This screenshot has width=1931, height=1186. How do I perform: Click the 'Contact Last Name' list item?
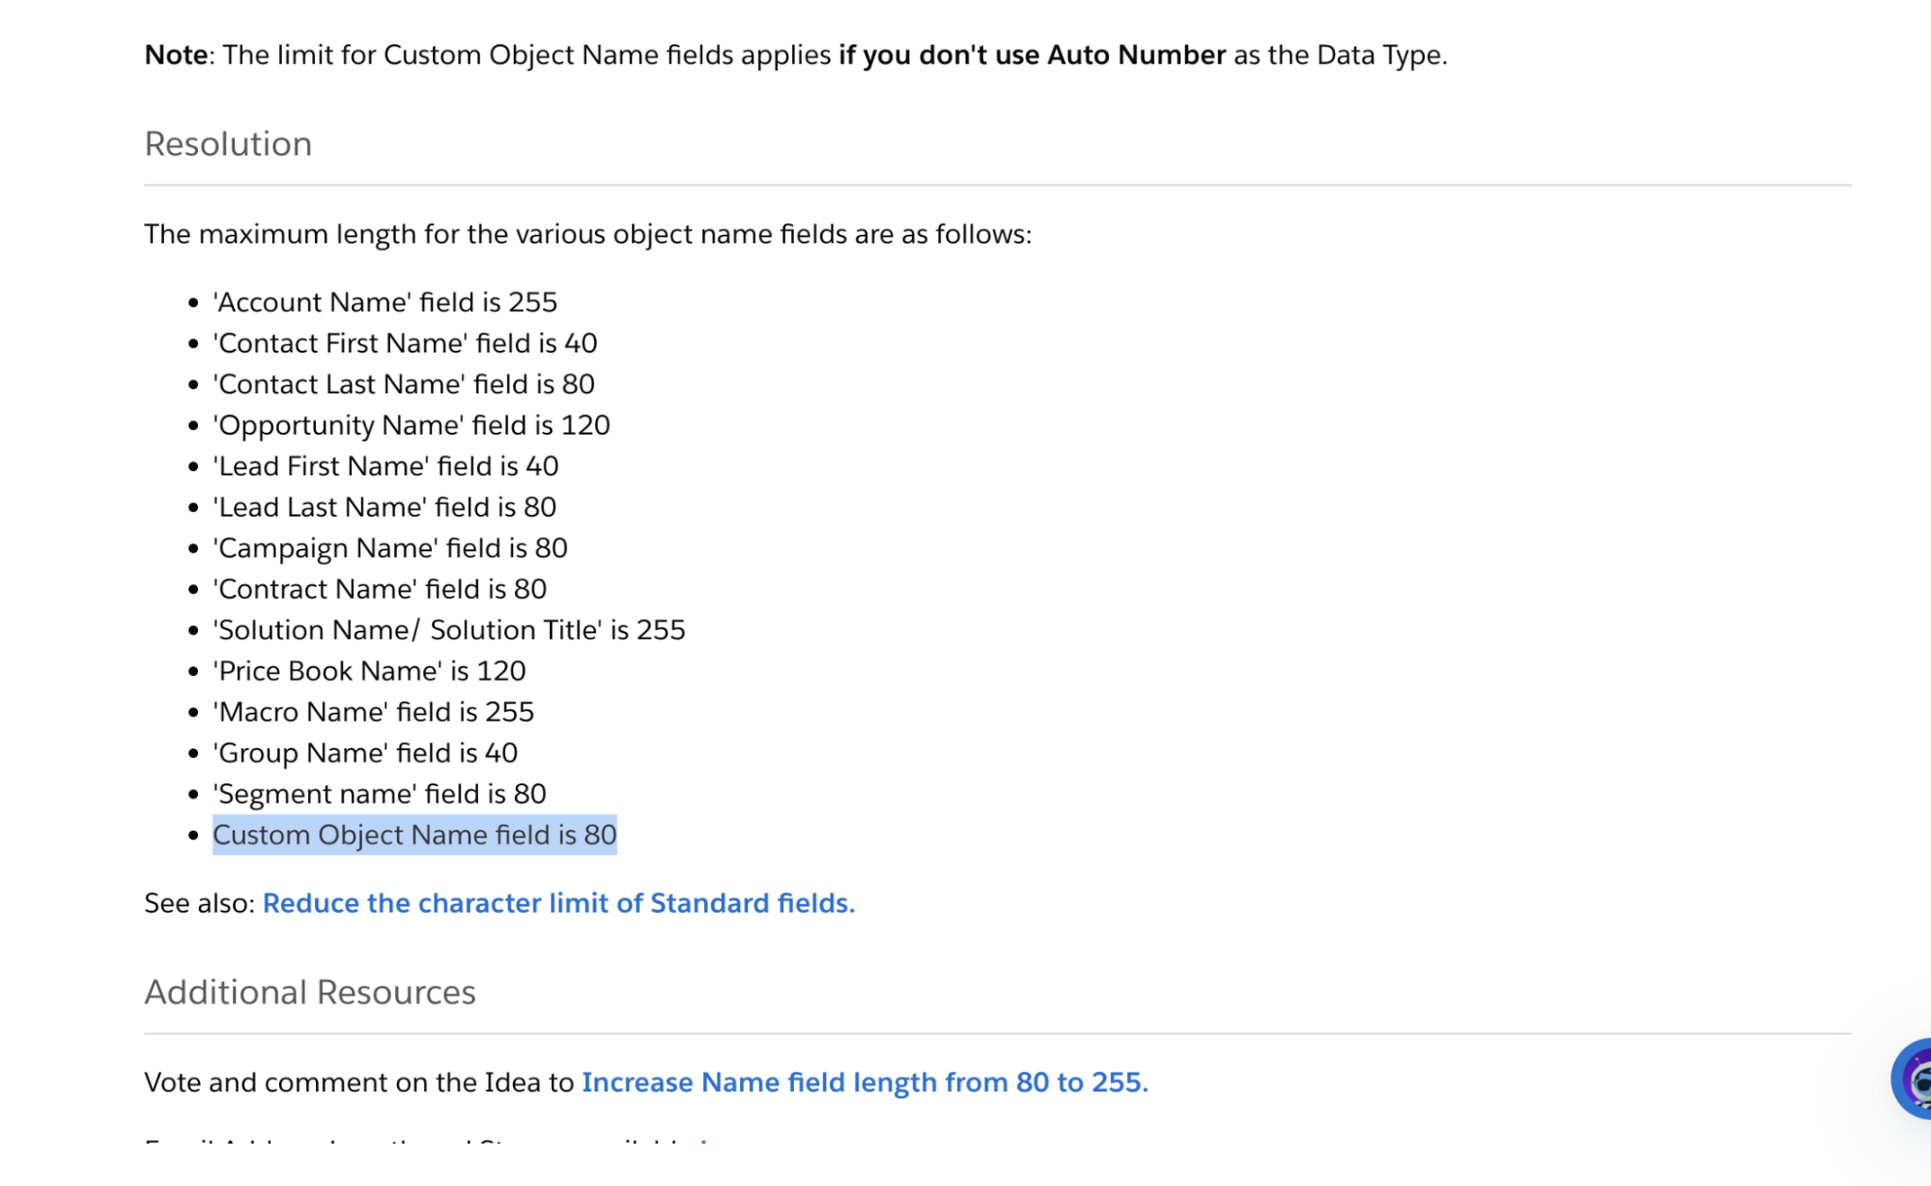[404, 384]
